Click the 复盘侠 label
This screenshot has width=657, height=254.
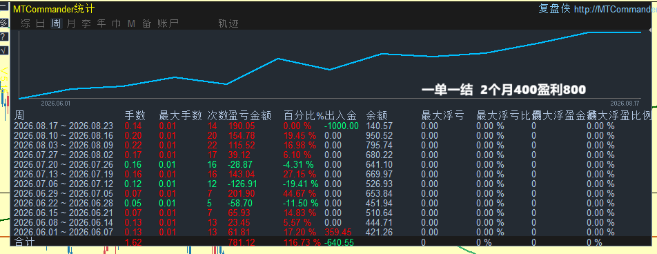click(554, 9)
